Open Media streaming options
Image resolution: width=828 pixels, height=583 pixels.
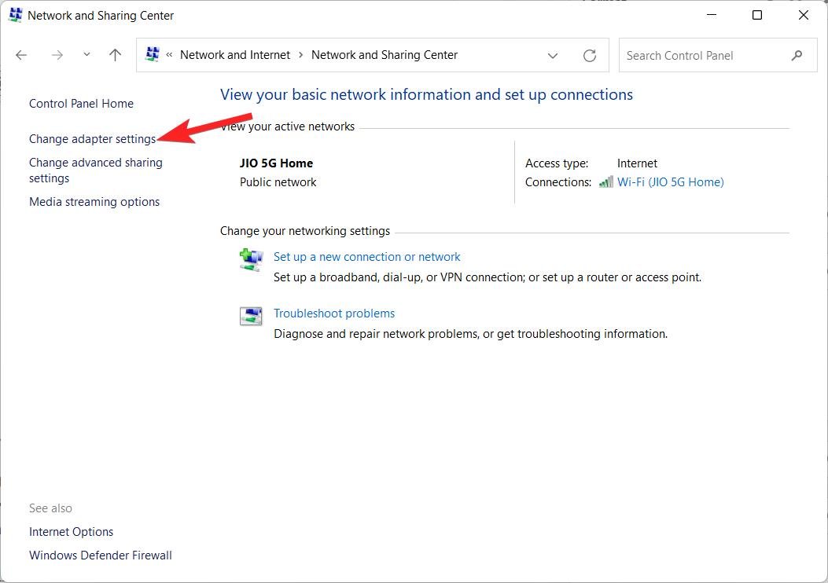coord(94,202)
